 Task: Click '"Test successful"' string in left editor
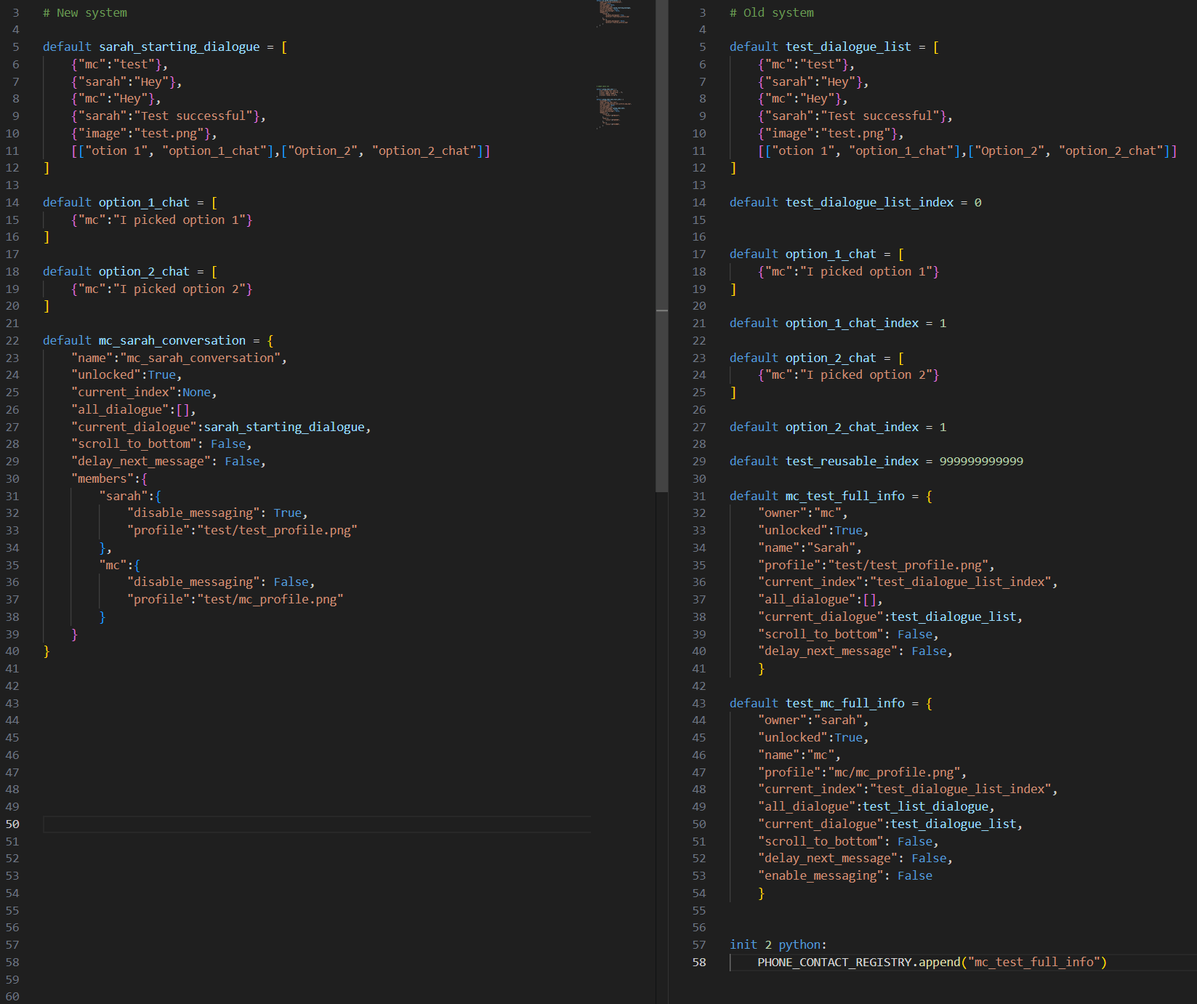197,116
